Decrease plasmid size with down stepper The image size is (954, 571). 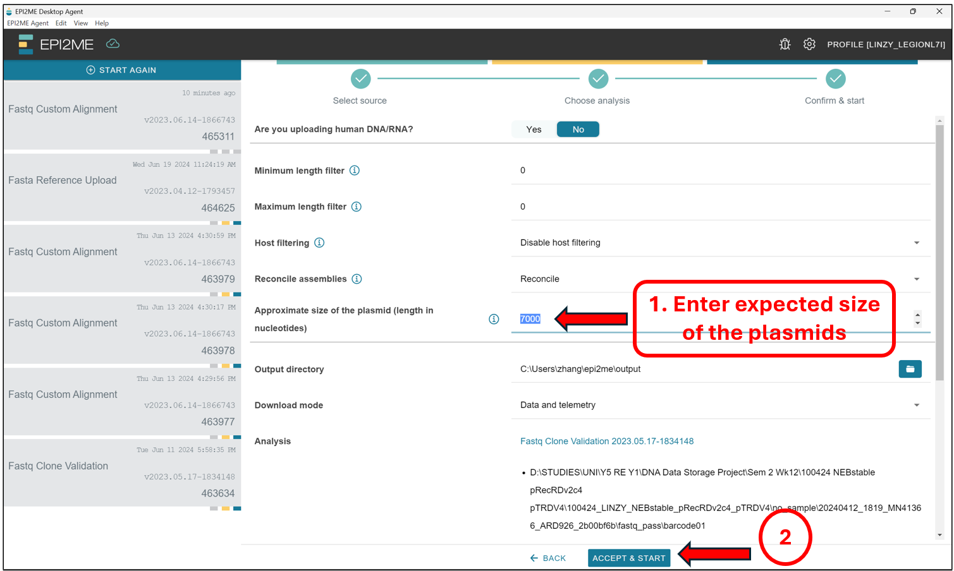[917, 323]
